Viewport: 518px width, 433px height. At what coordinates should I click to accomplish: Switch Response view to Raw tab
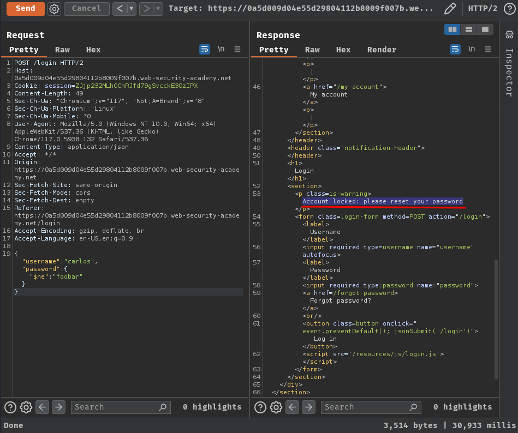pyautogui.click(x=313, y=50)
